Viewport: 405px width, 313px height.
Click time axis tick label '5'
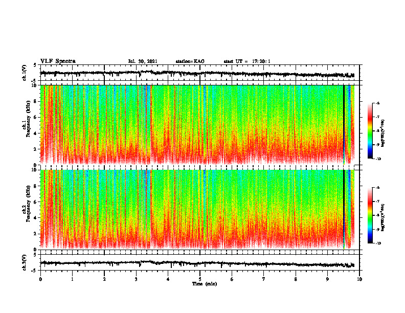[200, 279]
